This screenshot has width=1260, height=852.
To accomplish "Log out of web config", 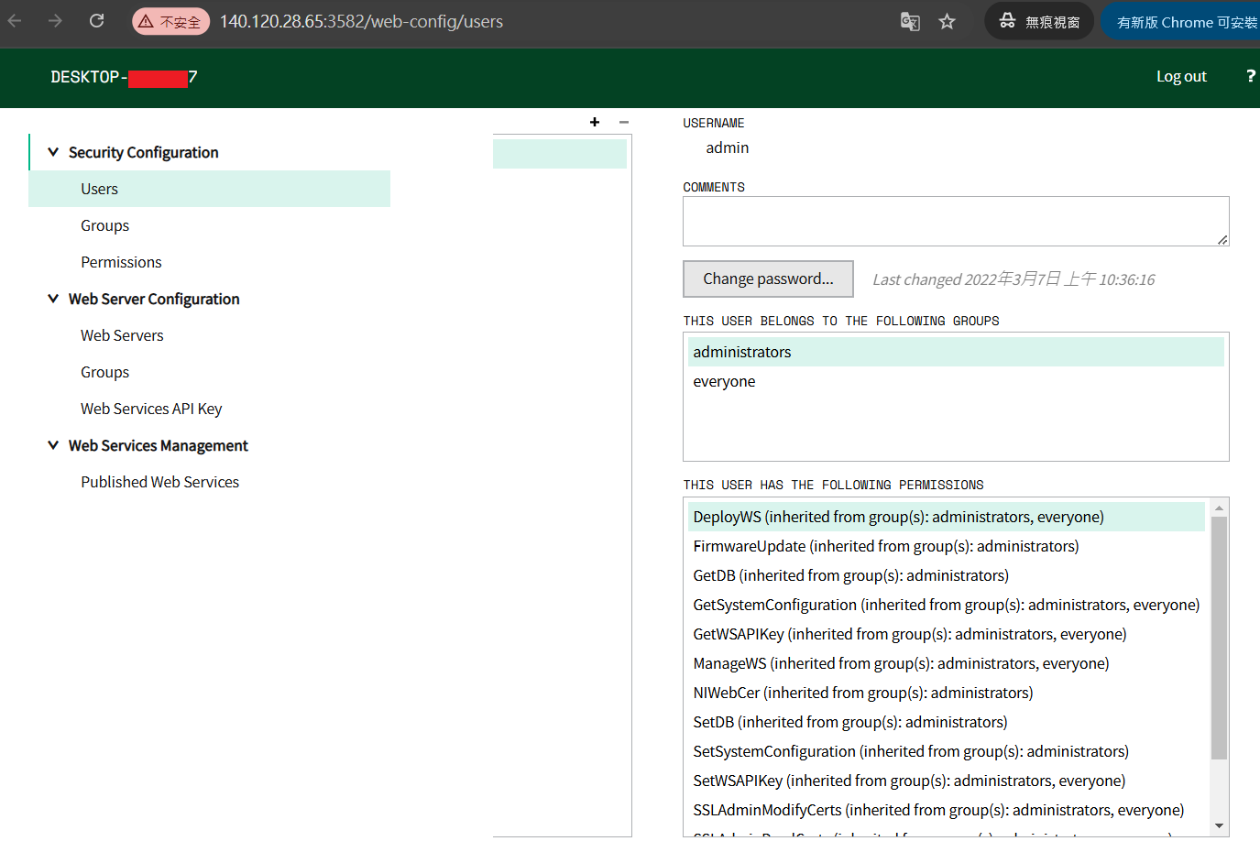I will [x=1181, y=76].
